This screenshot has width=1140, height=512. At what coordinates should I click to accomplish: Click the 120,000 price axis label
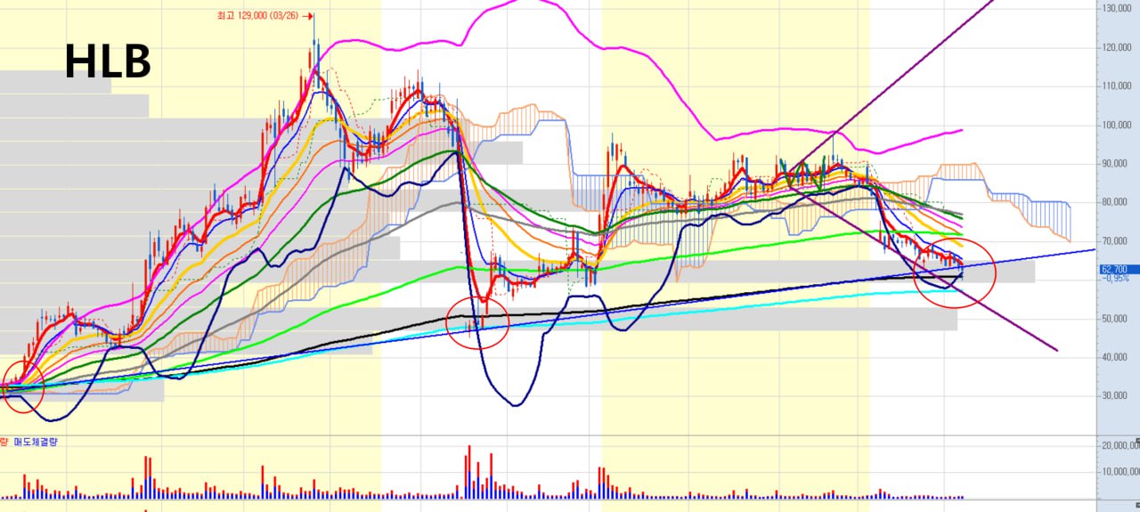(x=1119, y=47)
